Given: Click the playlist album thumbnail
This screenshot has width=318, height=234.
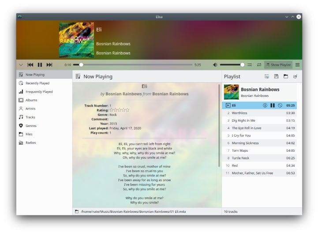Looking at the screenshot, I should pyautogui.click(x=232, y=92).
